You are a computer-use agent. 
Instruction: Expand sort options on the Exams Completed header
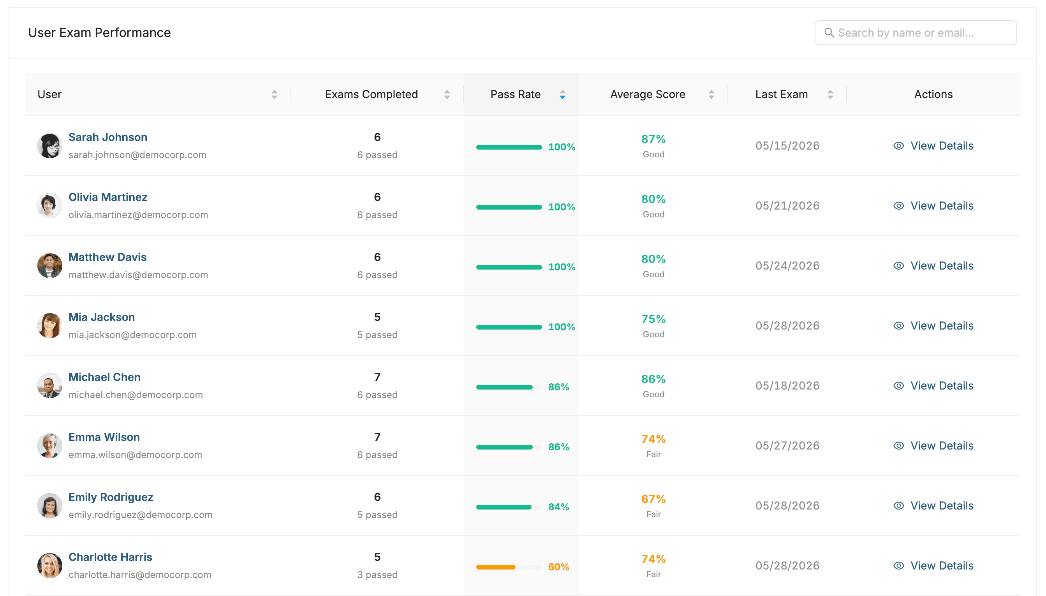(447, 94)
